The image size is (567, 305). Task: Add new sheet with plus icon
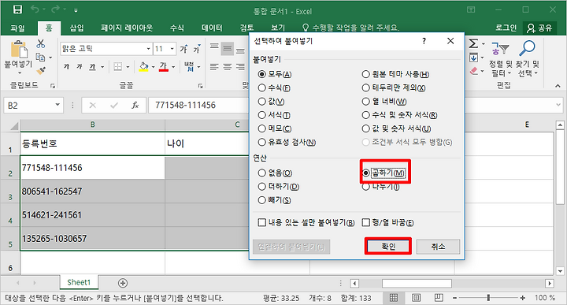click(123, 283)
